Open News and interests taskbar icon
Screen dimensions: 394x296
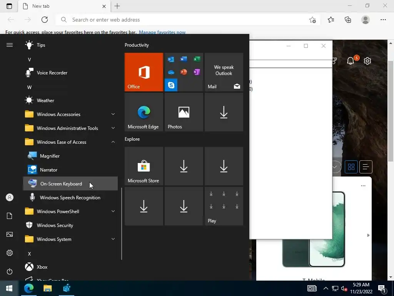pos(312,288)
